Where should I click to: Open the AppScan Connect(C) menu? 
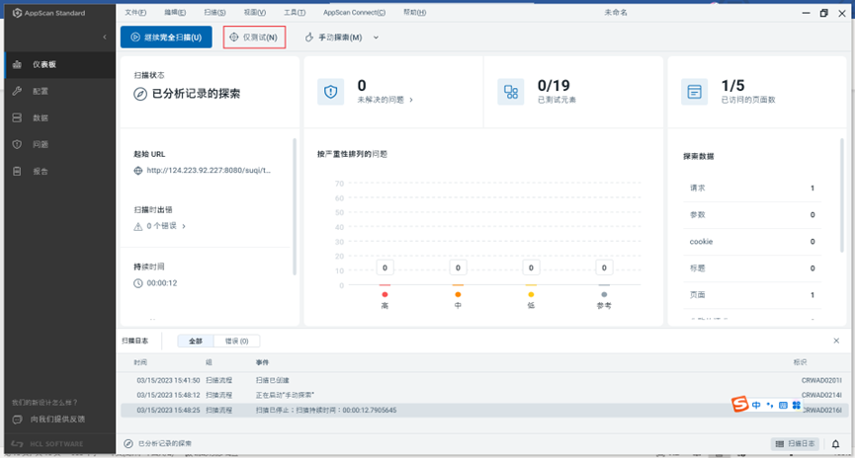(354, 13)
